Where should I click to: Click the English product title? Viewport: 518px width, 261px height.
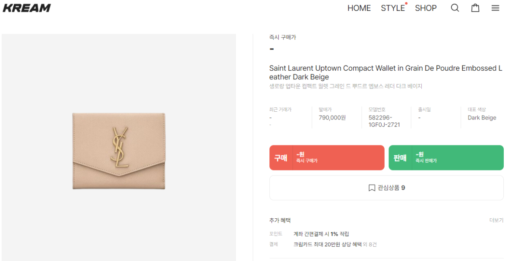point(385,72)
